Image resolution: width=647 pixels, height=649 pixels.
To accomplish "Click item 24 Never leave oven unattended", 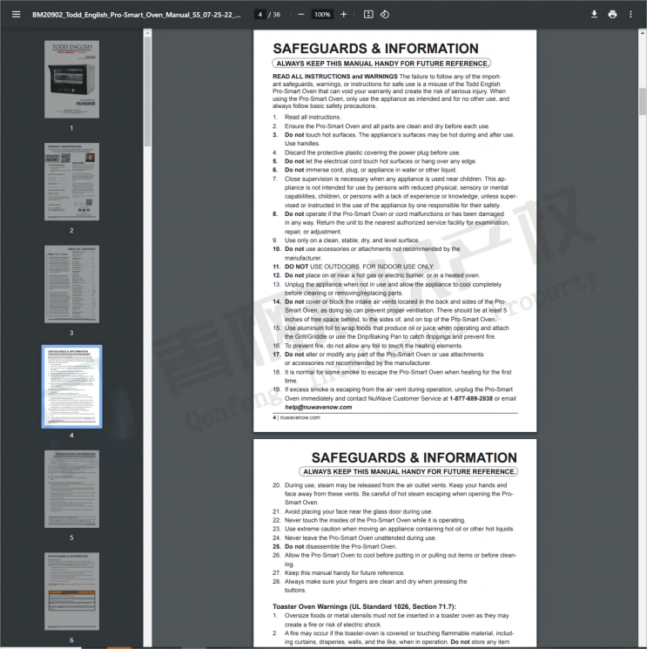I will tap(354, 537).
